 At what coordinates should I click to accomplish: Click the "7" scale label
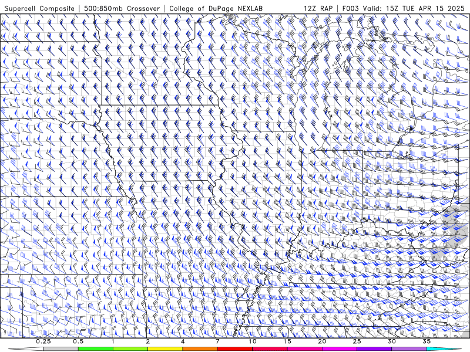(217, 341)
